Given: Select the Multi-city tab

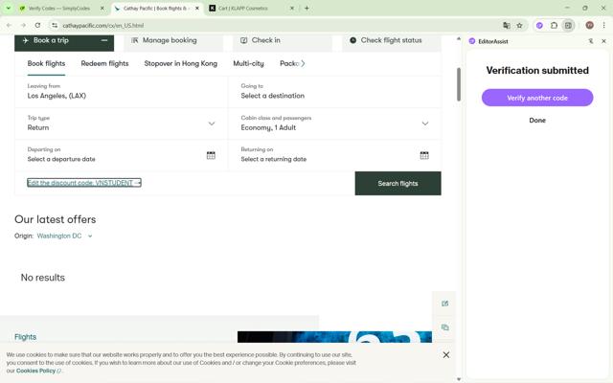Looking at the screenshot, I should 248,63.
